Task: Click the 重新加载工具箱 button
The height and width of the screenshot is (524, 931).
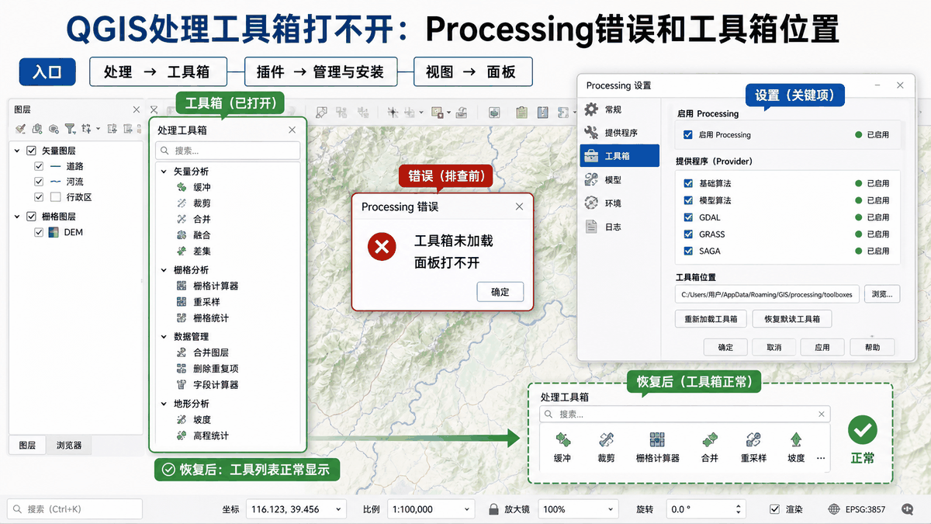Action: 711,318
